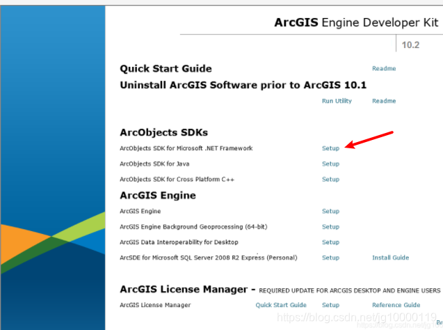Open License Manager Quick Start Guide link
Screen dimensions: 443x330
(x=281, y=305)
